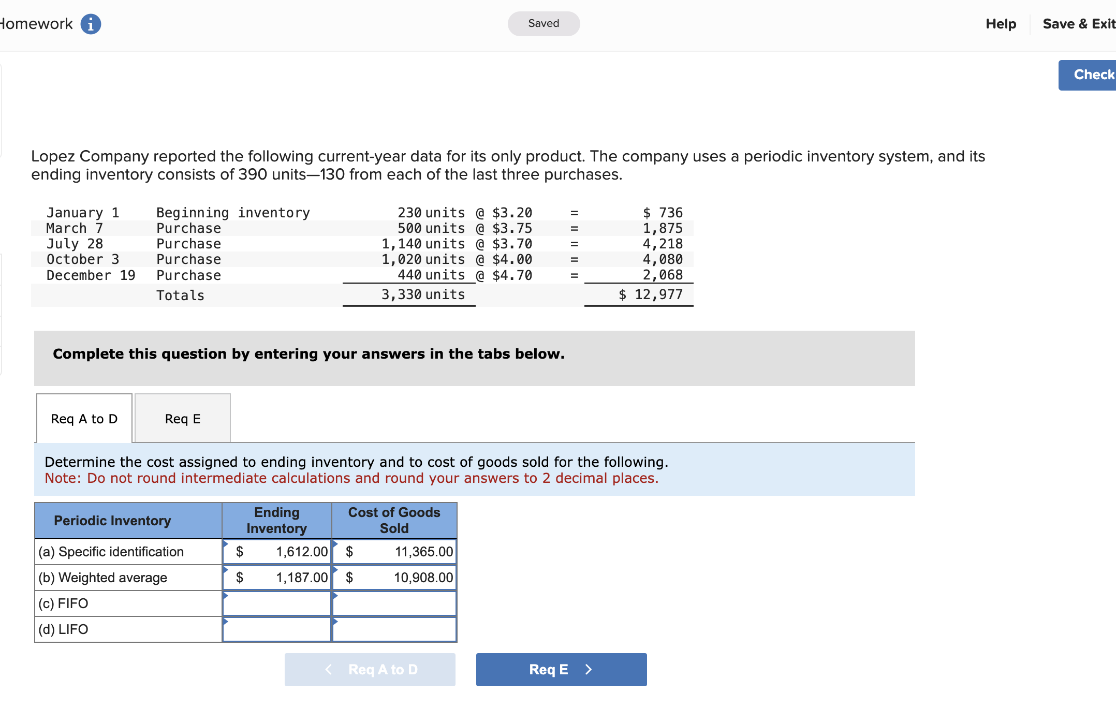Click the Homework info icon
The height and width of the screenshot is (709, 1116).
coord(91,24)
